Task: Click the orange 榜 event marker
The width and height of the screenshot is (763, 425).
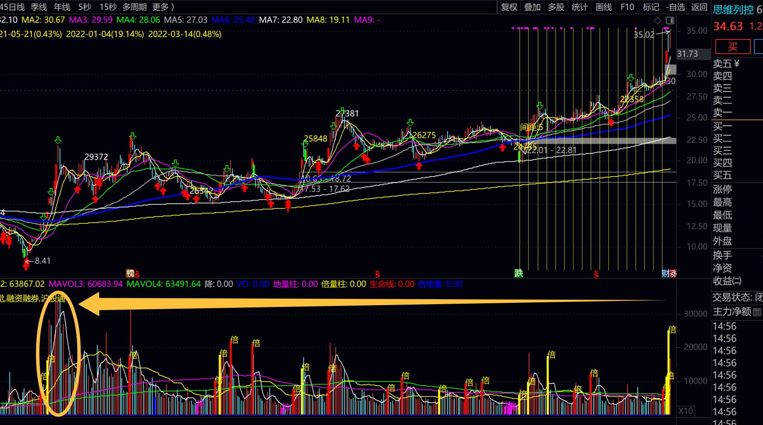Action: click(x=130, y=273)
